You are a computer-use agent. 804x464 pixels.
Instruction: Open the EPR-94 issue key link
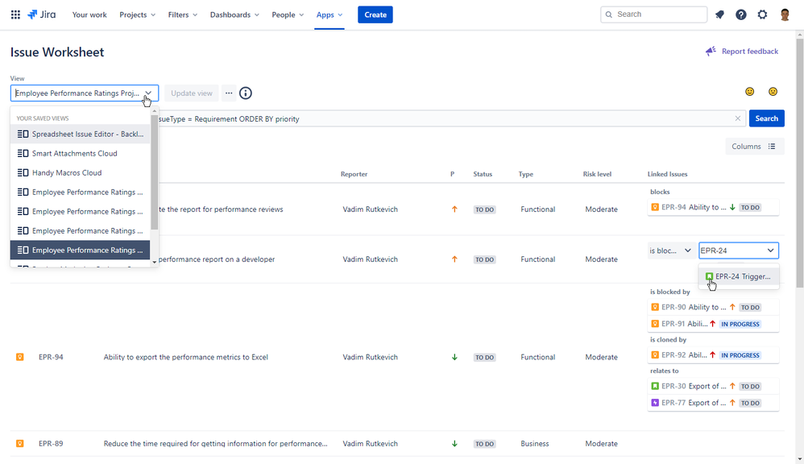[x=51, y=357]
